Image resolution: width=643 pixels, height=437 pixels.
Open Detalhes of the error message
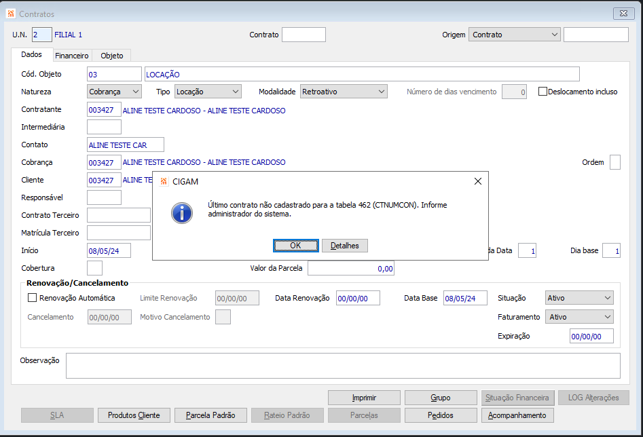tap(344, 246)
